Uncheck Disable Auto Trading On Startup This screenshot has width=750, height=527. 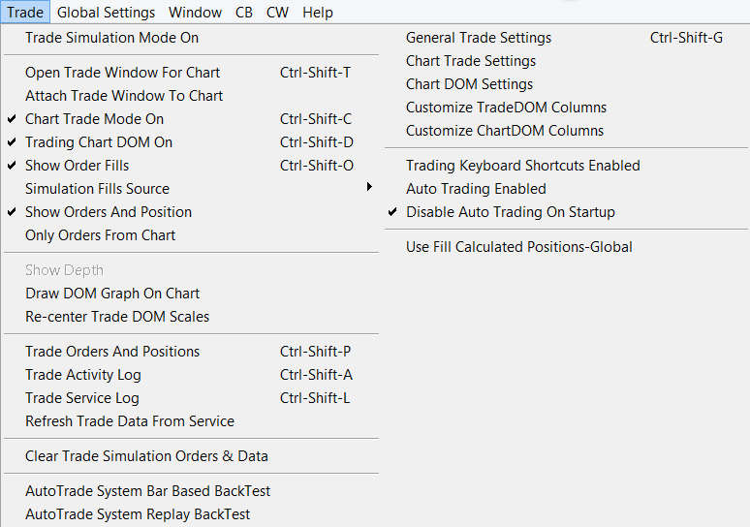[x=510, y=212]
